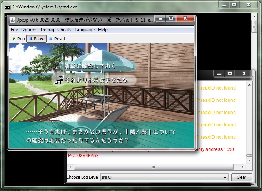Open the Help menu

click(103, 30)
